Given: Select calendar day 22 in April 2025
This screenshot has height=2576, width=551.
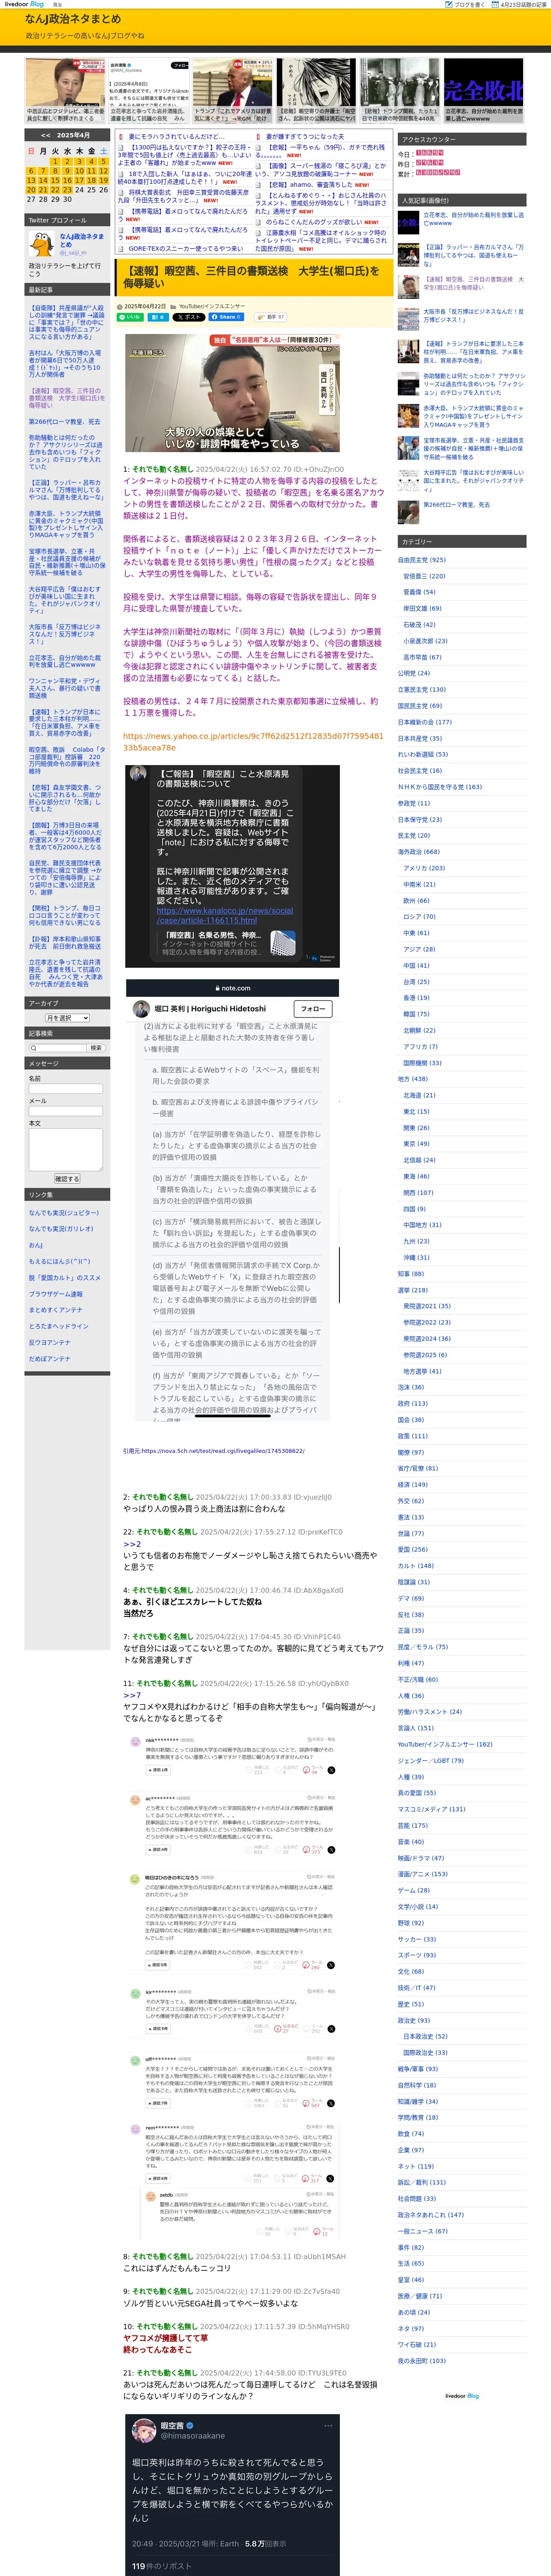Looking at the screenshot, I should 55,190.
